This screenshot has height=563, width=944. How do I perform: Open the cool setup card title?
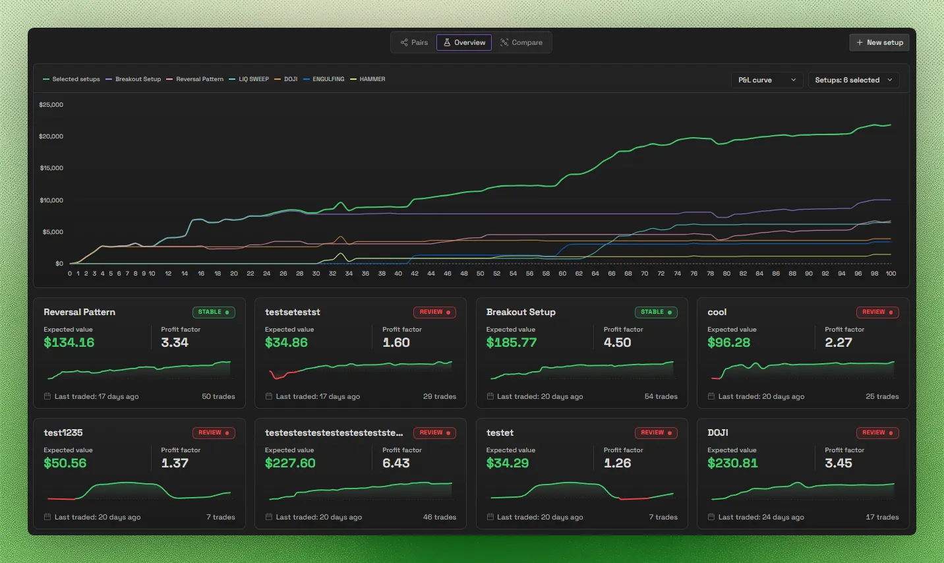point(717,312)
